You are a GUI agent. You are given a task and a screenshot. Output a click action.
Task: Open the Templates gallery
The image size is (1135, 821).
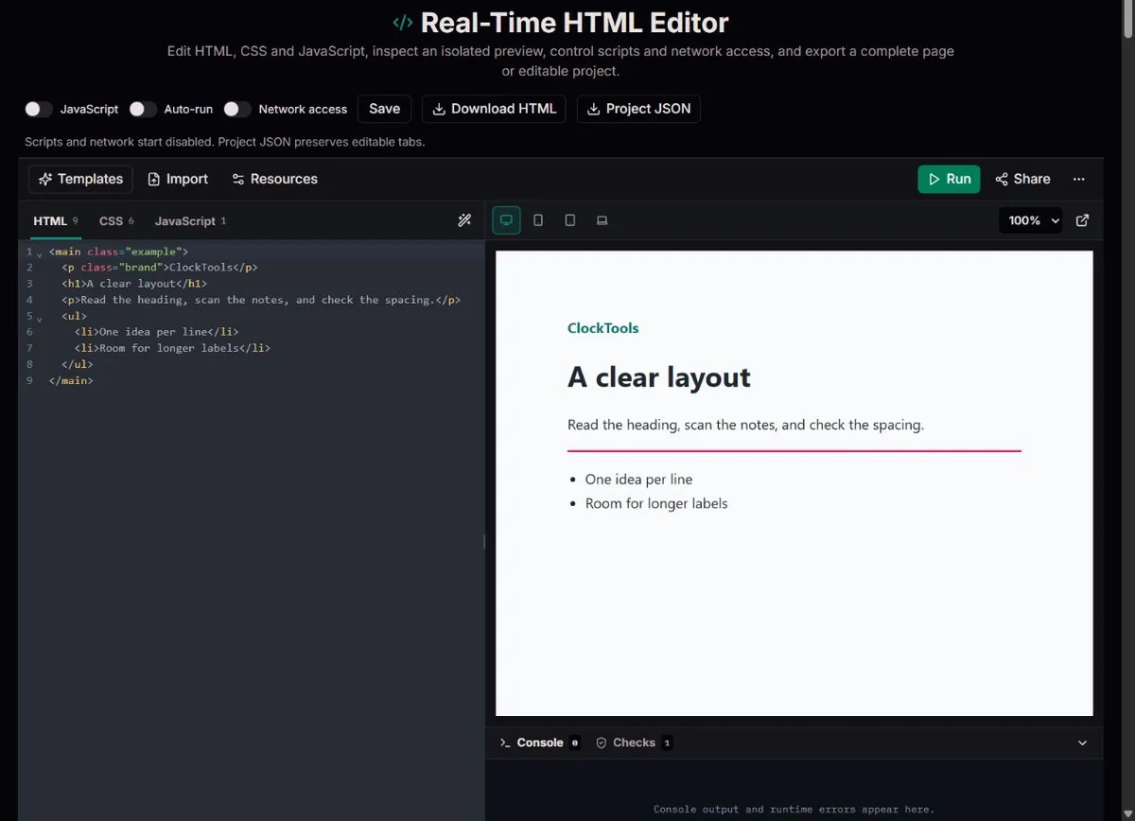[x=80, y=179]
